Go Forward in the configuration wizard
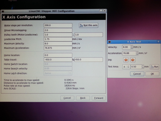Viewport: 161px width, 121px height. (x=99, y=98)
